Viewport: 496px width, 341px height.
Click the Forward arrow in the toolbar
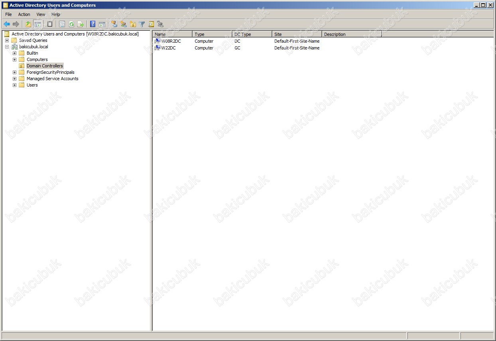pos(16,24)
